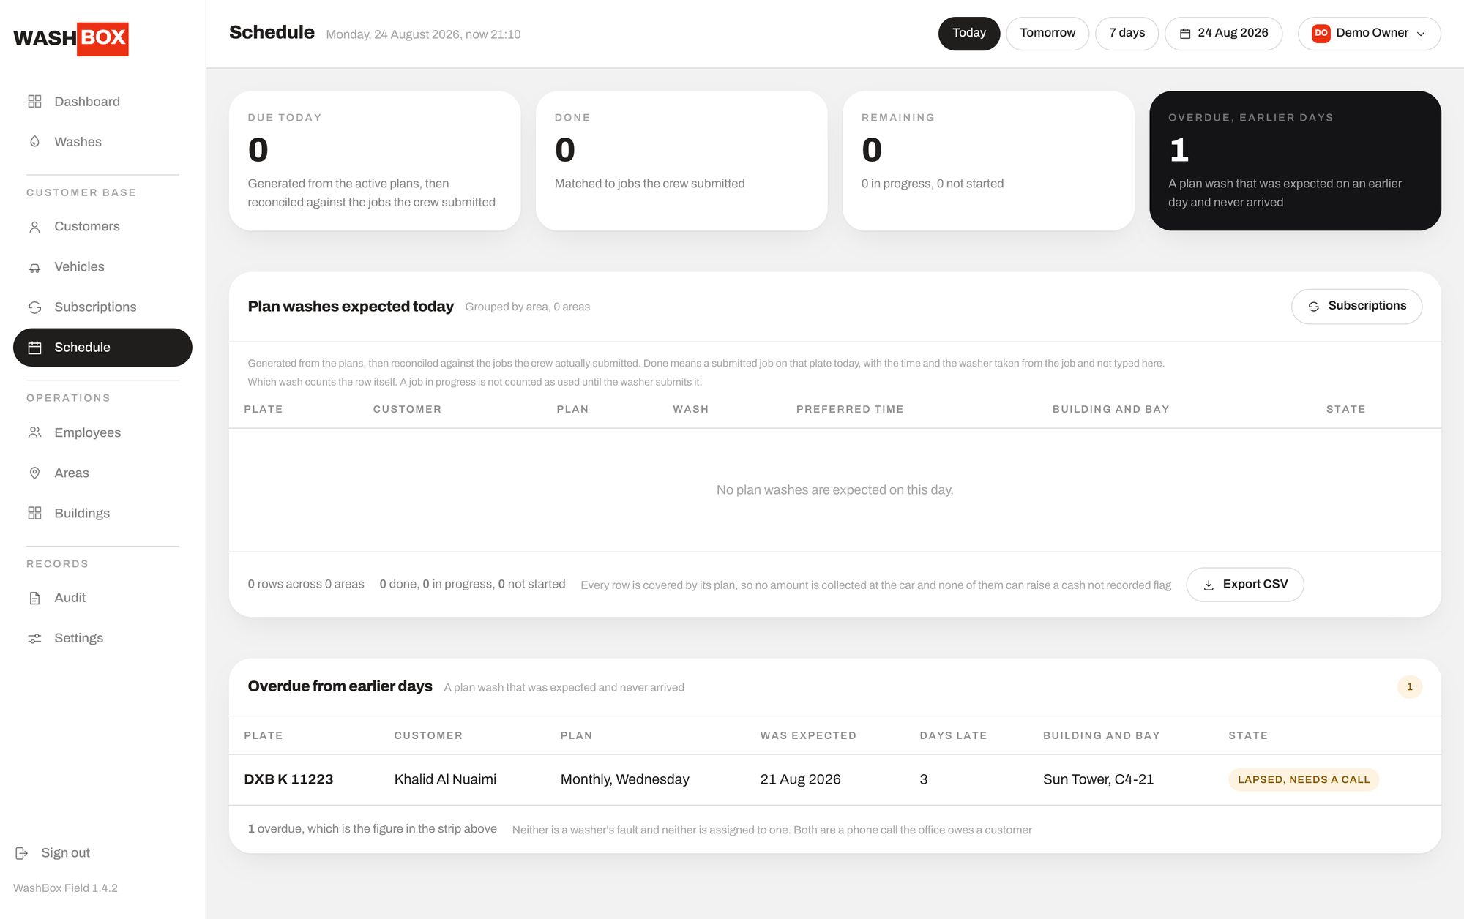Click customer Khalid Al Nuaimi

tap(445, 780)
